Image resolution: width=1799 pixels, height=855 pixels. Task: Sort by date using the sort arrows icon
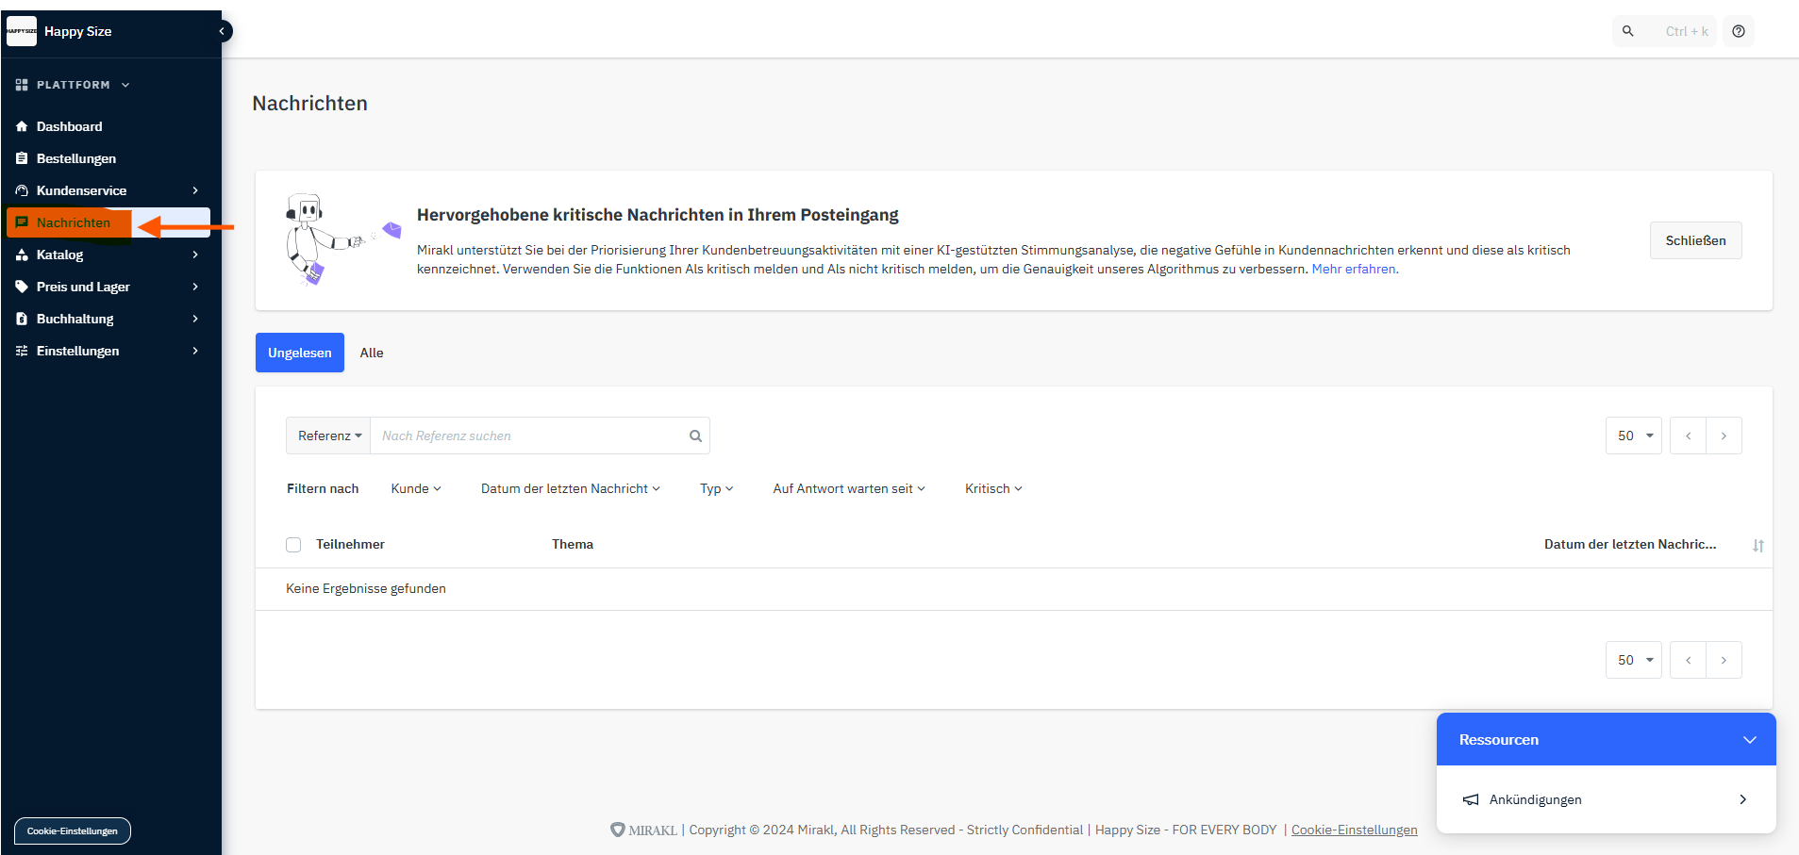[1757, 546]
